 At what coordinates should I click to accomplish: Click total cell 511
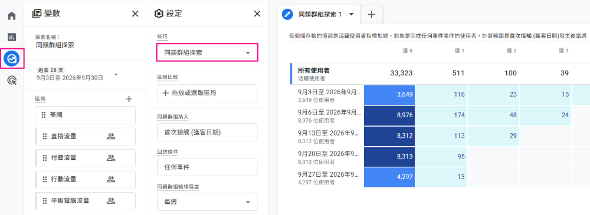coord(458,73)
